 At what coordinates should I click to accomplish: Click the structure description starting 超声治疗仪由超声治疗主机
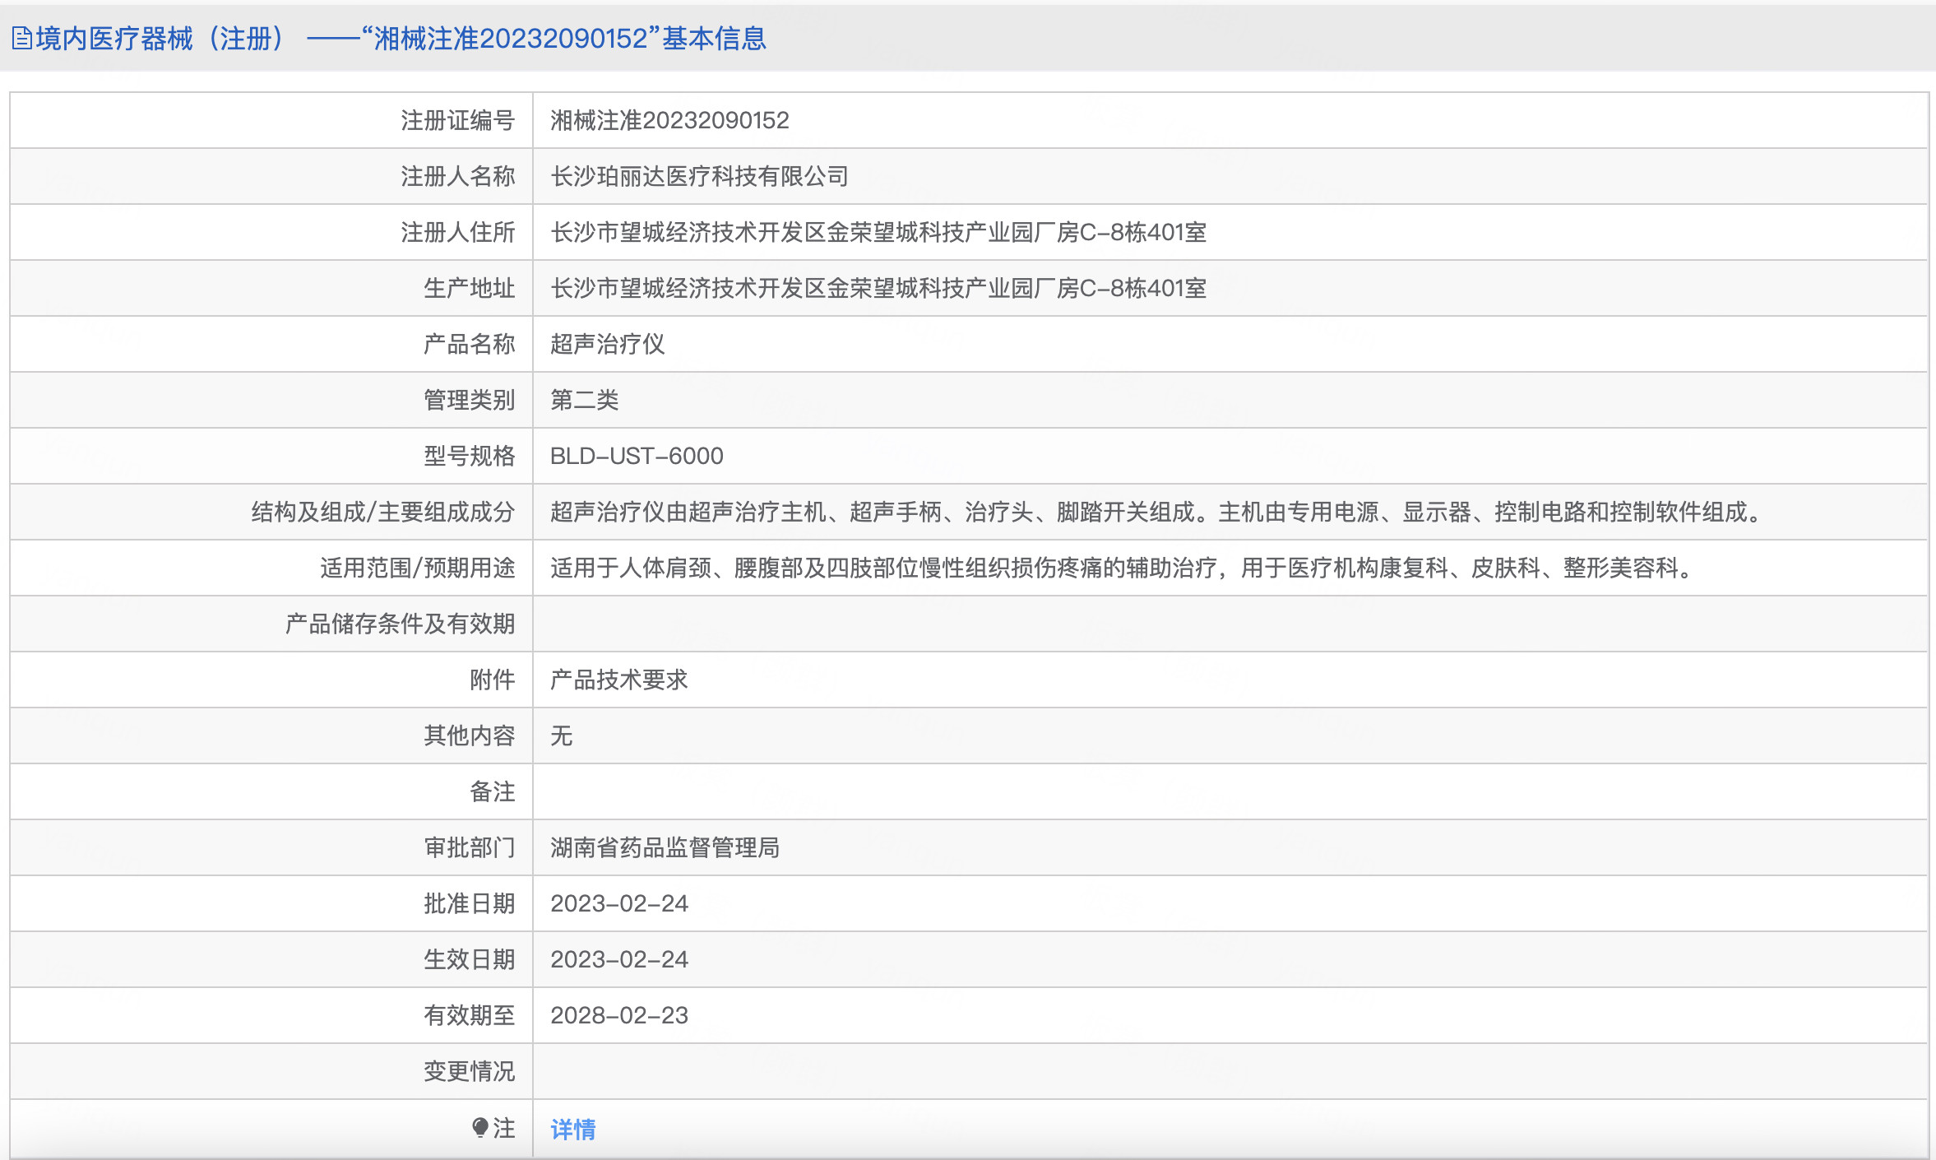click(x=1158, y=512)
